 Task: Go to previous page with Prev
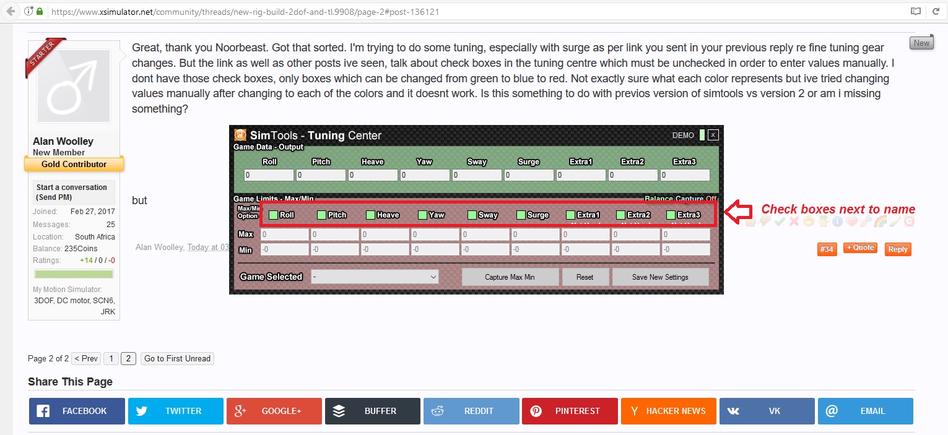click(86, 358)
